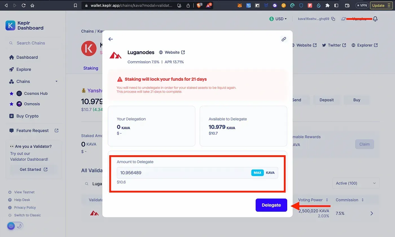Bookmark this page
Viewport: 395px width, 237px height.
(x=75, y=5)
